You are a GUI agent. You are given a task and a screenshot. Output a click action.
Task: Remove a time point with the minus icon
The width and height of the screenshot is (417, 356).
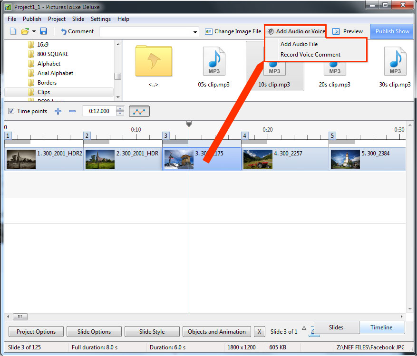click(72, 111)
